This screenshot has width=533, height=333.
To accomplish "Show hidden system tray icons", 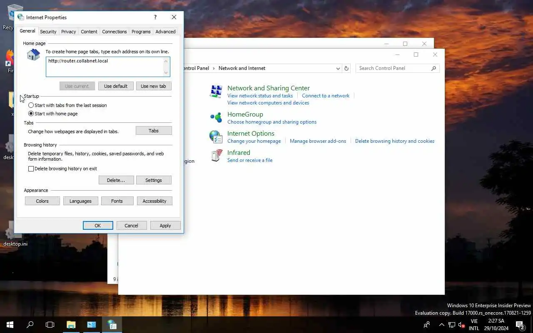I will coord(442,325).
